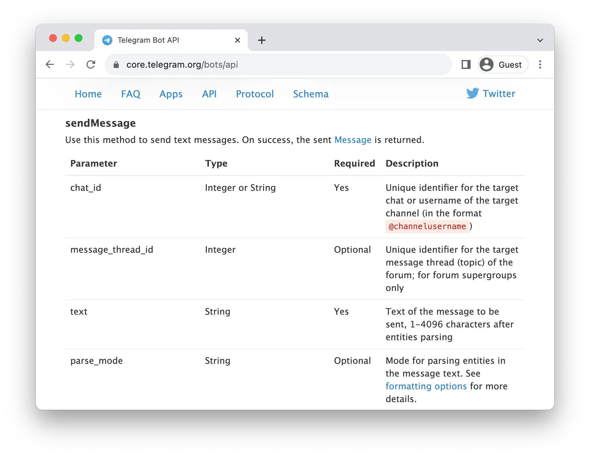Close the Telegram Bot API tab
This screenshot has width=590, height=457.
point(237,40)
